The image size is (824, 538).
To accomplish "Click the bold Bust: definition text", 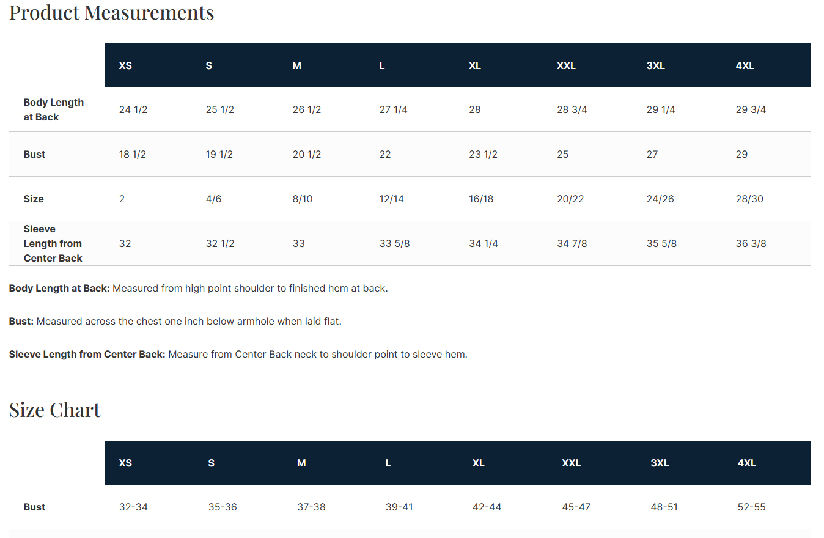I will coord(21,321).
